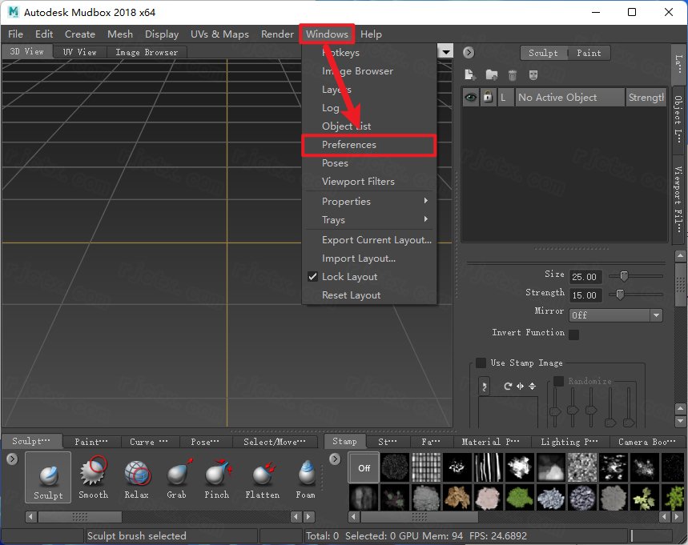Click right arrow of stamp tray scrollbar
Screen dimensions: 688x545
click(676, 517)
